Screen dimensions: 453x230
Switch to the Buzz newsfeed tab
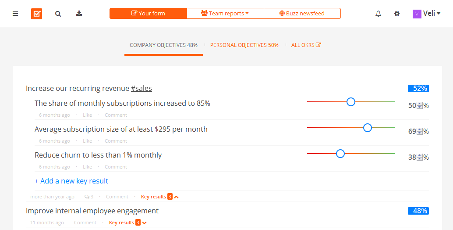click(302, 14)
